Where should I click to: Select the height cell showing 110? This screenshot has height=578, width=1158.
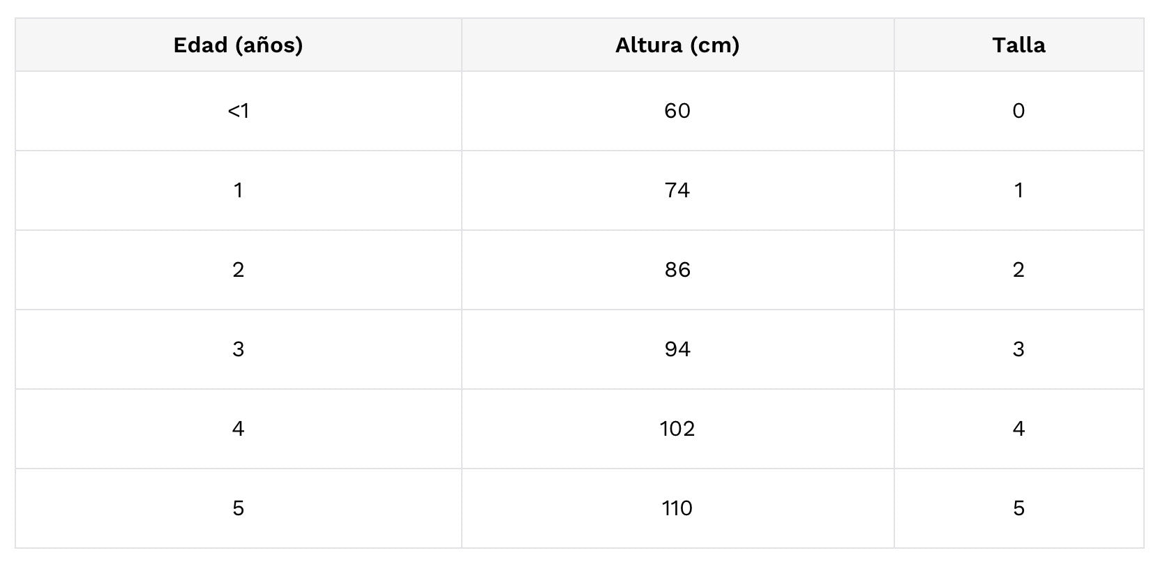click(677, 508)
